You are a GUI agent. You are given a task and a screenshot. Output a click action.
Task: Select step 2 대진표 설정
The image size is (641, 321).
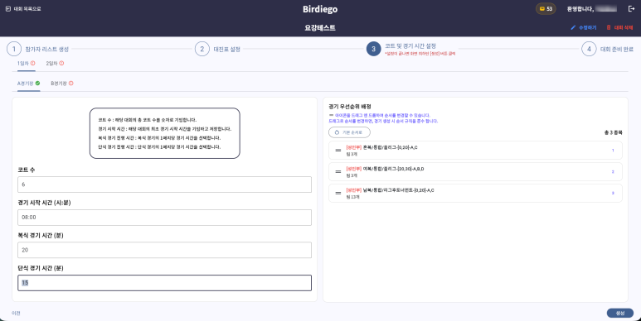click(217, 50)
